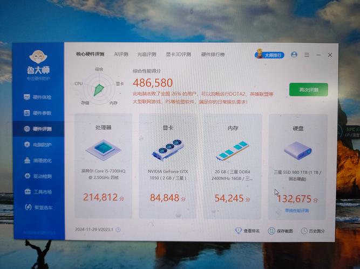
Task: Click 三星 SSD 980 1TB text
Action: [x=297, y=175]
